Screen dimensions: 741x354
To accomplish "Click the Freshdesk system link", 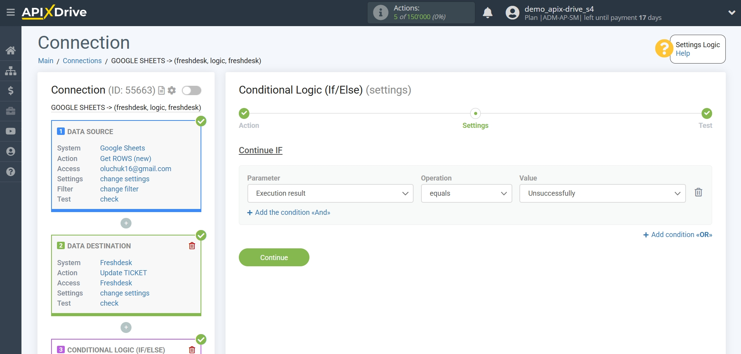I will [x=116, y=263].
